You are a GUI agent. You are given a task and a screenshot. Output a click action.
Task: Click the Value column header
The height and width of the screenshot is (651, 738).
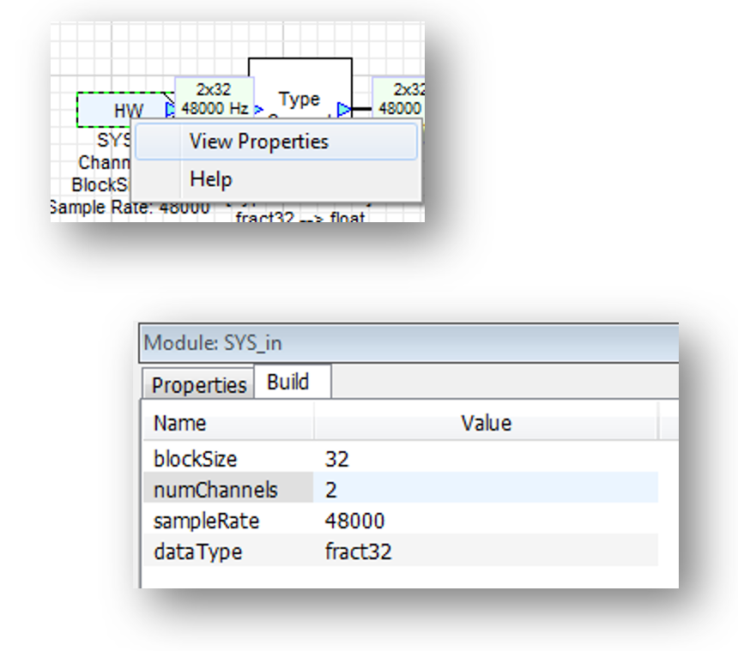click(x=486, y=423)
